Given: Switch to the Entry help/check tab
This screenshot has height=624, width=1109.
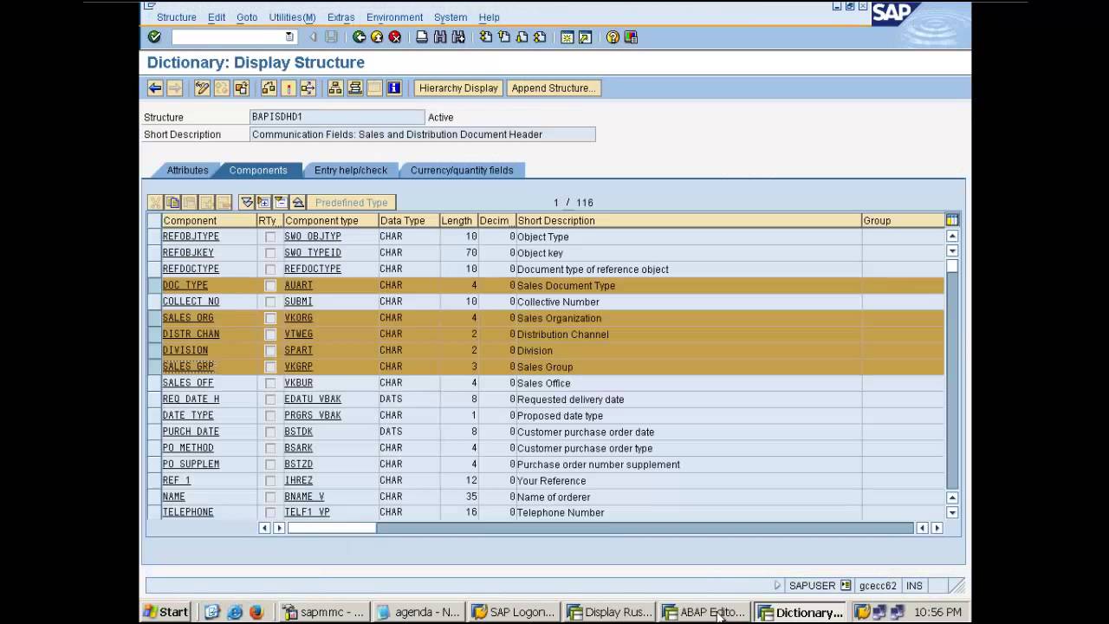Looking at the screenshot, I should (x=351, y=170).
